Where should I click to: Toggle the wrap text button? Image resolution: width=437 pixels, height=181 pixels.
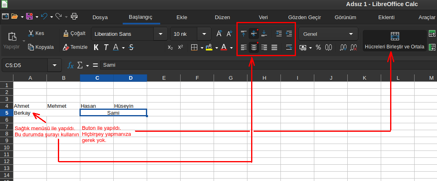click(x=289, y=48)
